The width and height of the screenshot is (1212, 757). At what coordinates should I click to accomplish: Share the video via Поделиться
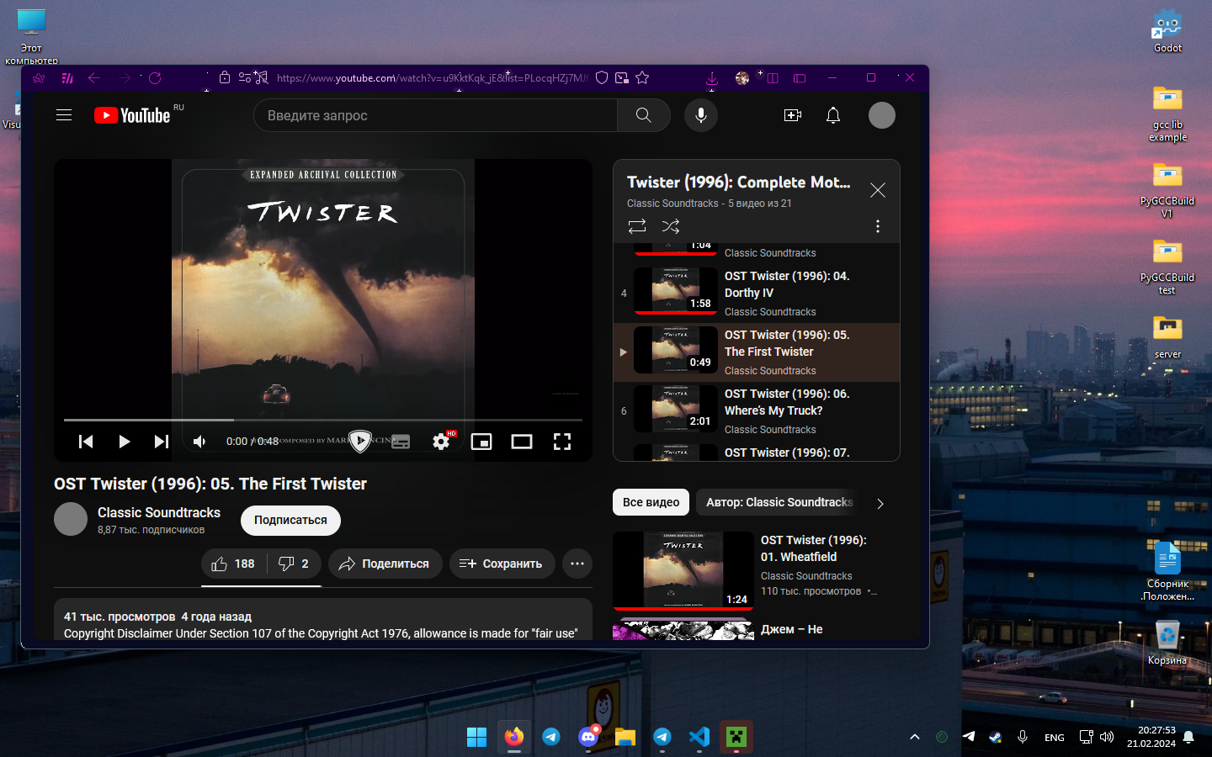point(385,564)
